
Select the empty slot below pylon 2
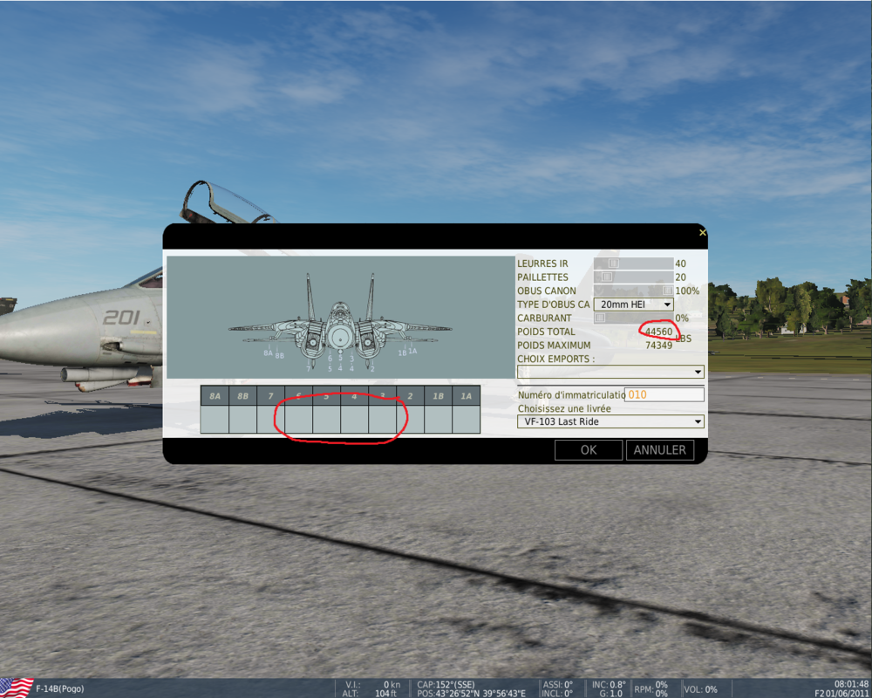(410, 419)
